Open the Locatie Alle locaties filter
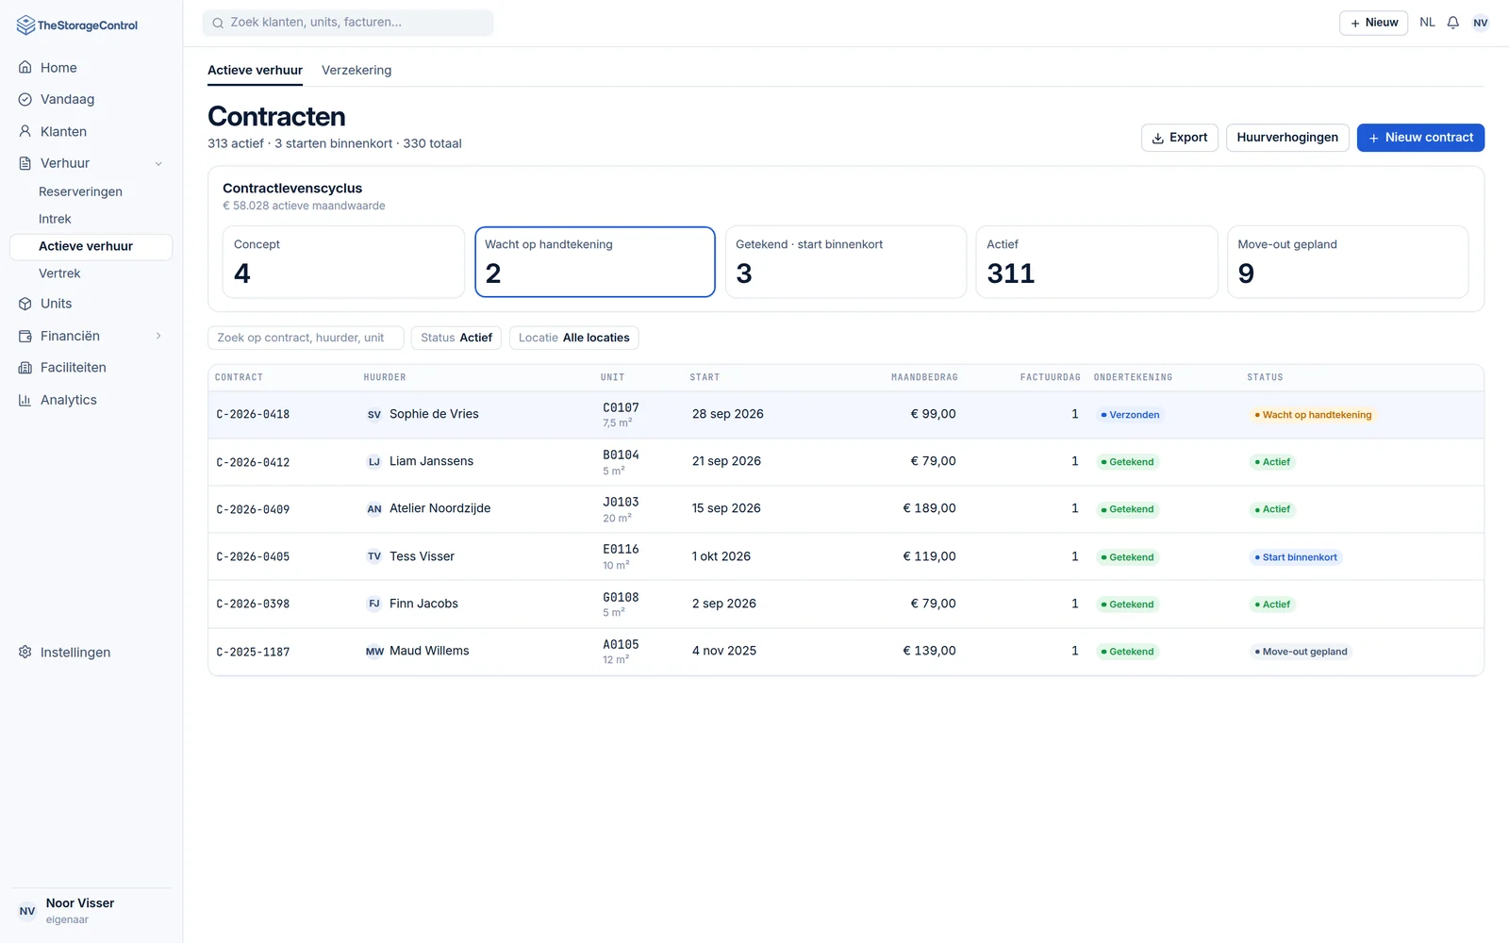1509x943 pixels. (574, 338)
